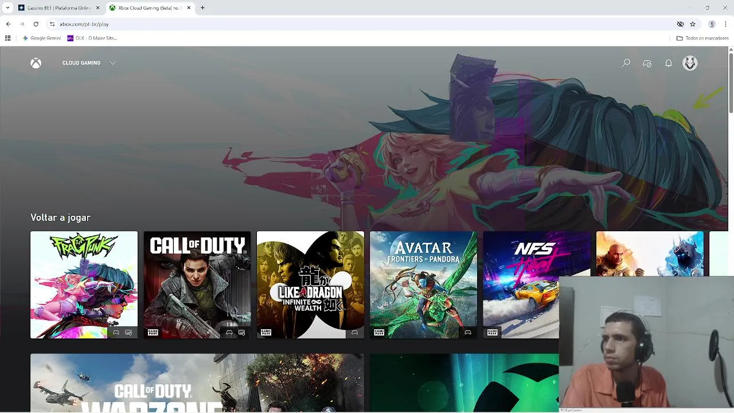734x413 pixels.
Task: Click the CLOUD GAMING header label
Action: click(81, 63)
